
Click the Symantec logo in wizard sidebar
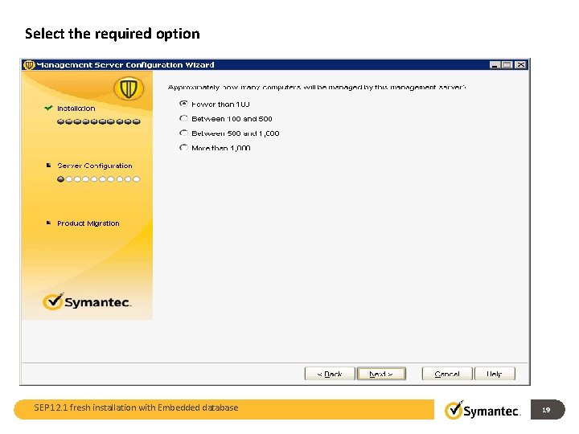87,302
